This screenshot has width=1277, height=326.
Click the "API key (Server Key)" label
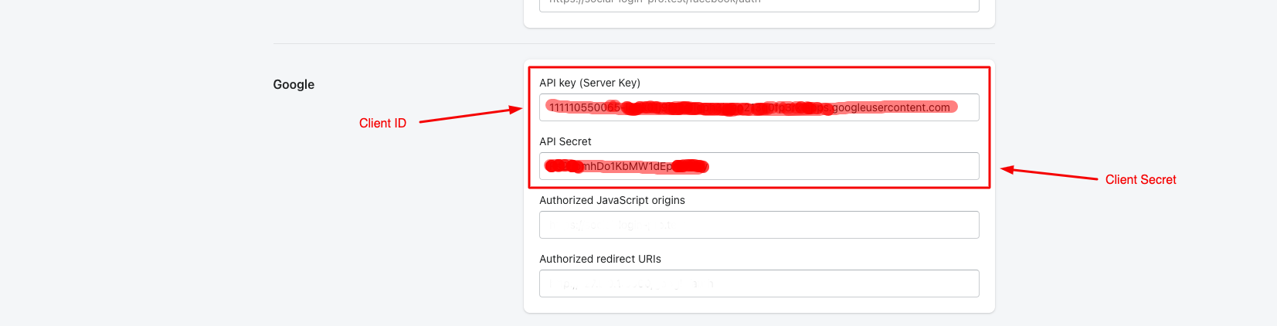tap(589, 83)
